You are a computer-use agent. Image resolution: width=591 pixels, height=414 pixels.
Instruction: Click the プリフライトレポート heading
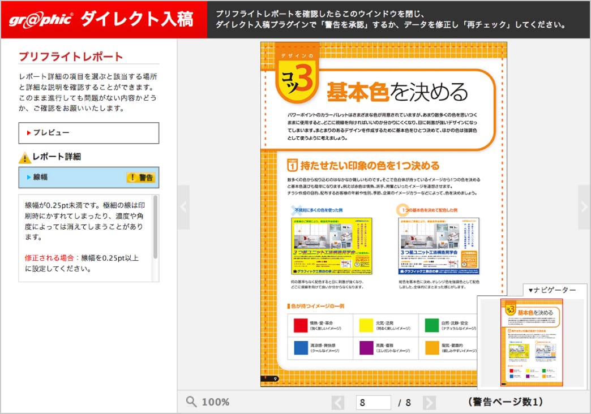[x=71, y=57]
